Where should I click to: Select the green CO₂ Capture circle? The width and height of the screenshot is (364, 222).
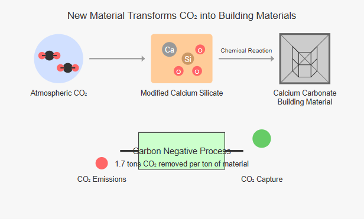tap(262, 139)
